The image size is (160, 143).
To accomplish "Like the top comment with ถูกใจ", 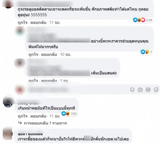I will 23,22.
